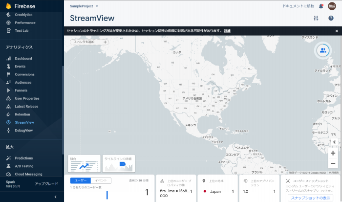Viewport: 342px width, 202px height.
Task: Click the DebugView icon
Action: pyautogui.click(x=8, y=131)
